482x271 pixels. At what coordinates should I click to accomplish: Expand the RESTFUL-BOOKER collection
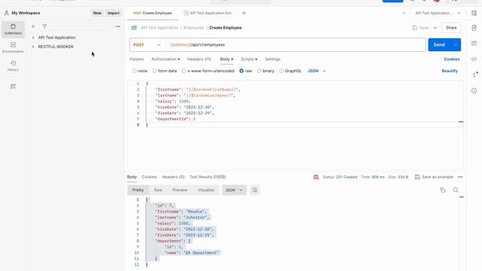[x=33, y=47]
